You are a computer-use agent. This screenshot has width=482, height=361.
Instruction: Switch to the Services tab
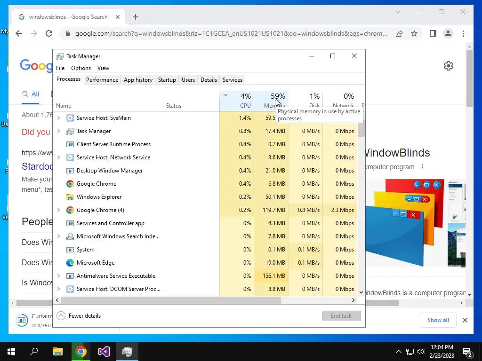pos(233,80)
